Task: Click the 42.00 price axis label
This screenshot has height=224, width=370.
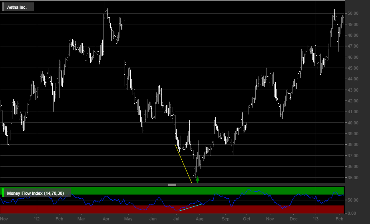Action: [353, 101]
